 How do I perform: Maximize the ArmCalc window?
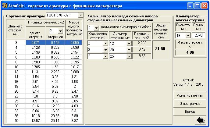(x=197, y=5)
